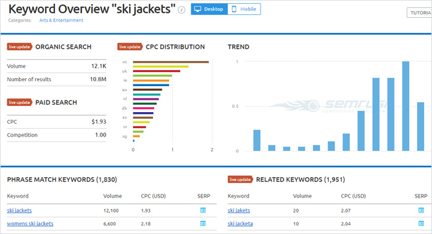Open the Tutorial button
The width and height of the screenshot is (432, 234).
(419, 13)
